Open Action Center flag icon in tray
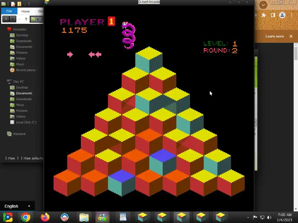 click(x=255, y=217)
